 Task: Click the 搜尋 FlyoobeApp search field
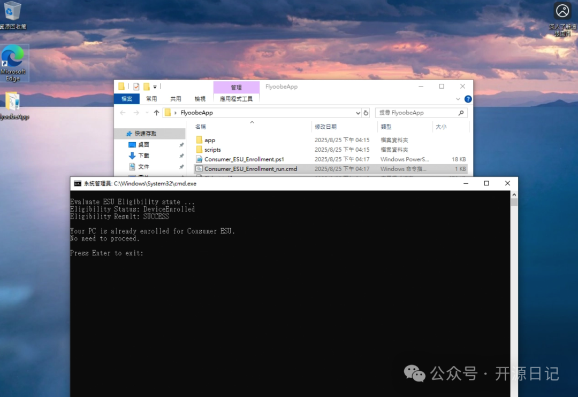415,113
